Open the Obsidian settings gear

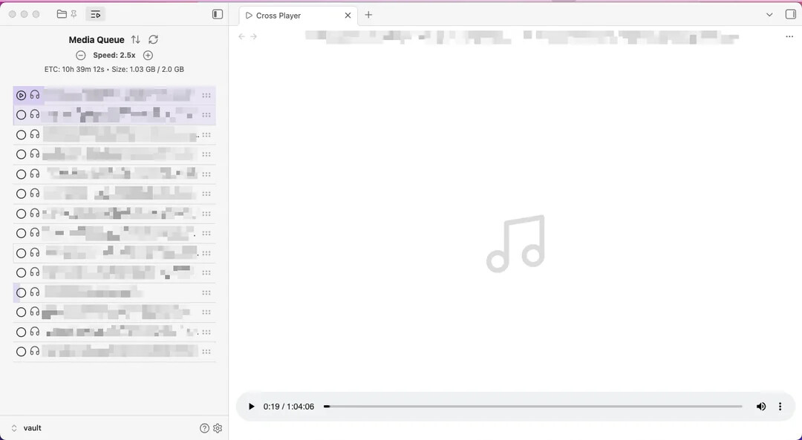click(x=218, y=428)
